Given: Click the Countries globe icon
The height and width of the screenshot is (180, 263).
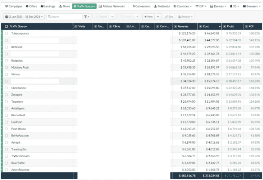Looking at the screenshot, I should (x=175, y=6).
